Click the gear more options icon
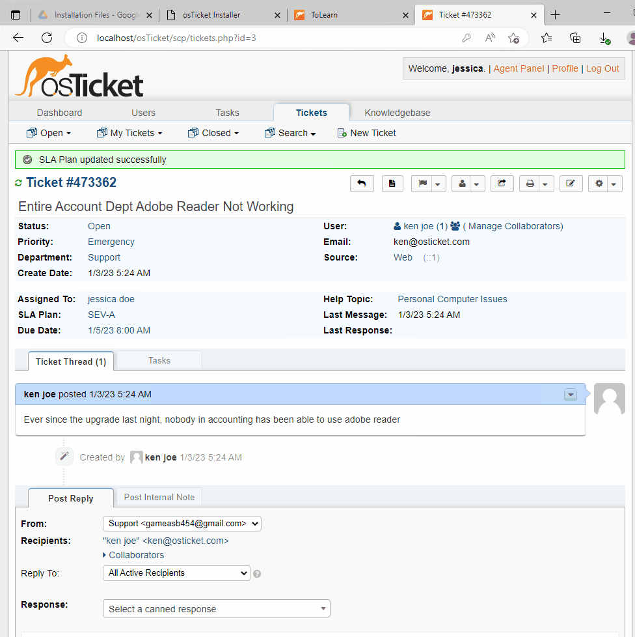 pyautogui.click(x=599, y=184)
